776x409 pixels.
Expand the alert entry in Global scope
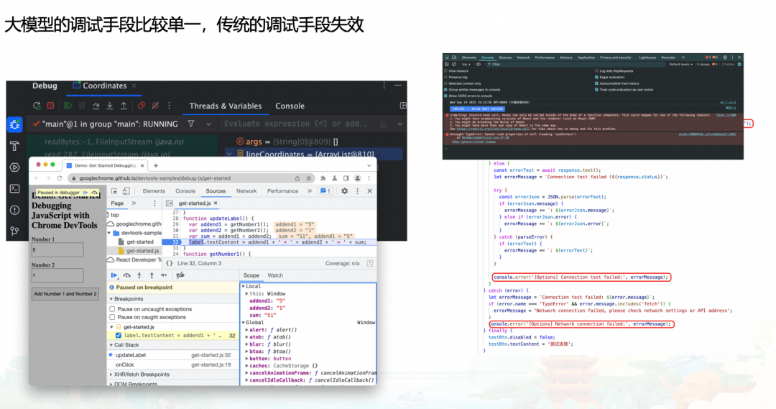pyautogui.click(x=246, y=330)
